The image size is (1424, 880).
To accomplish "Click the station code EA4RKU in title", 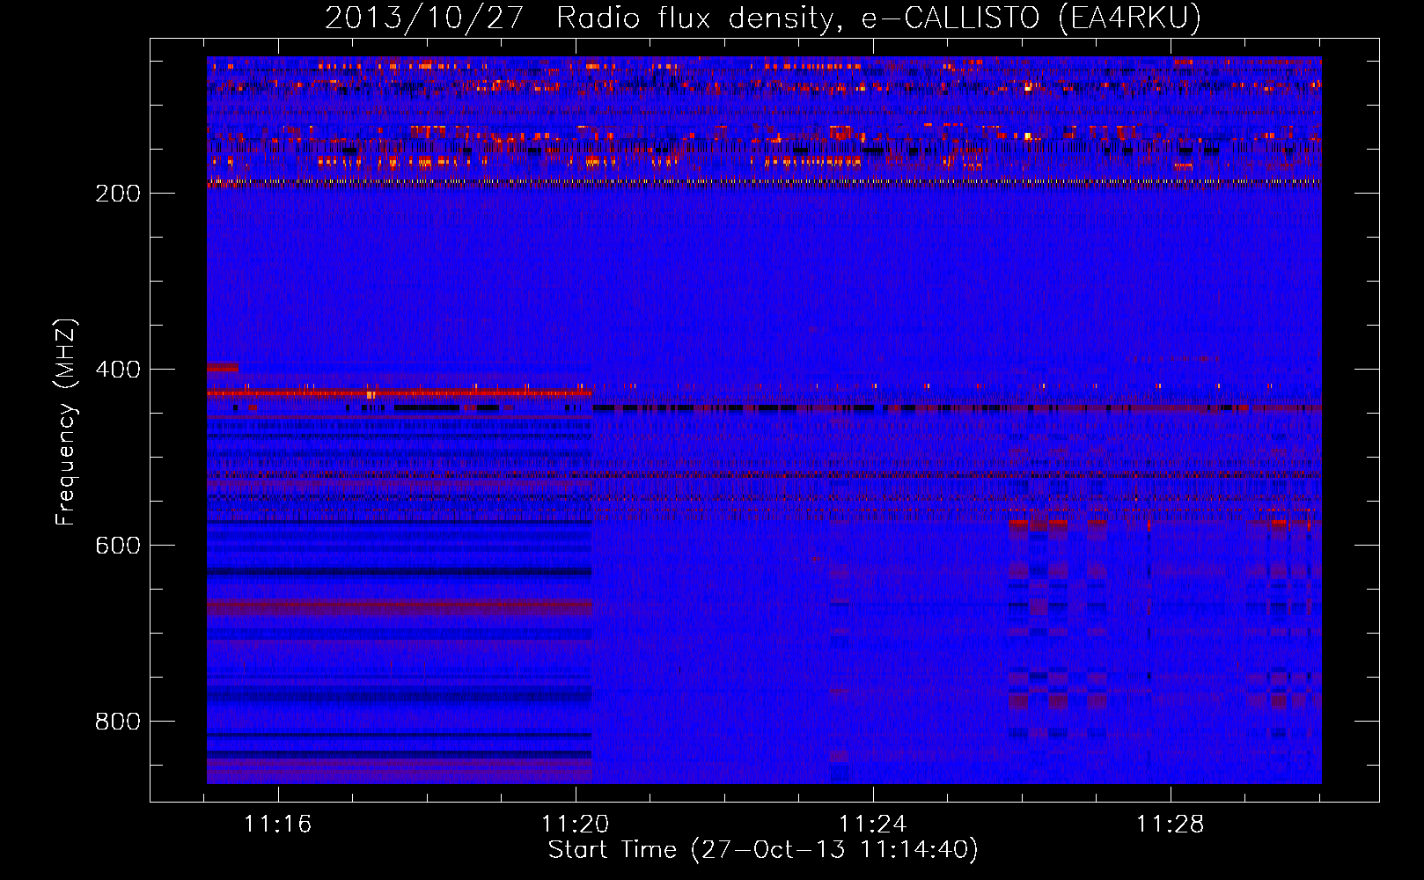I will click(1129, 18).
